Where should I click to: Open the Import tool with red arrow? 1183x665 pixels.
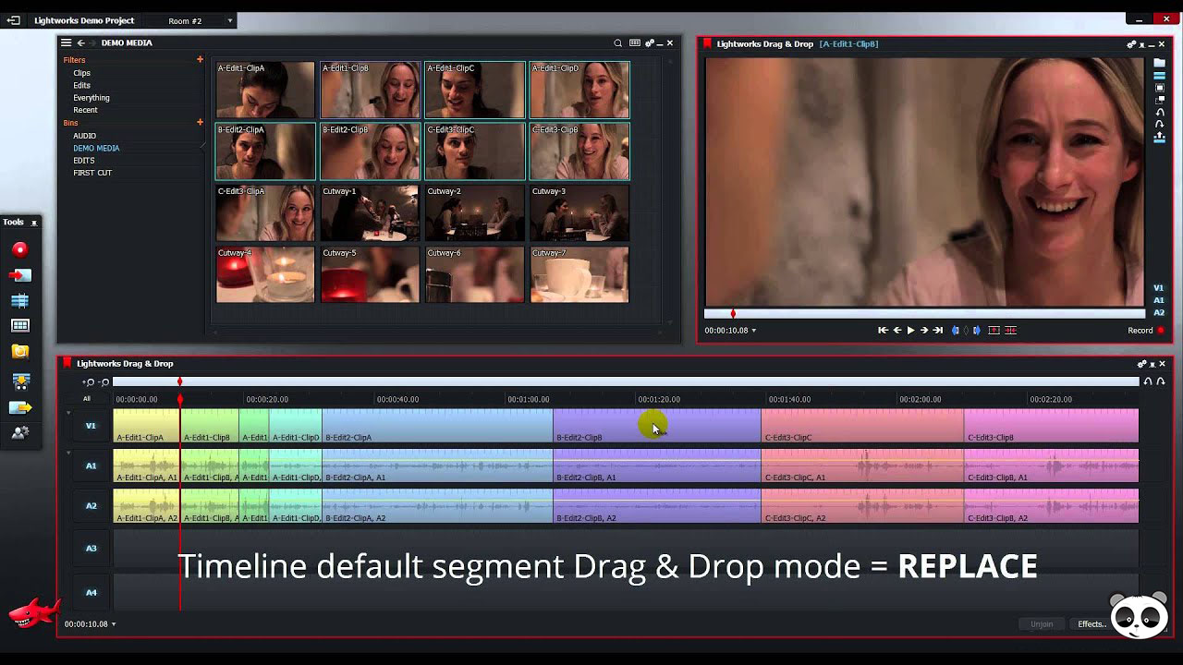click(20, 275)
